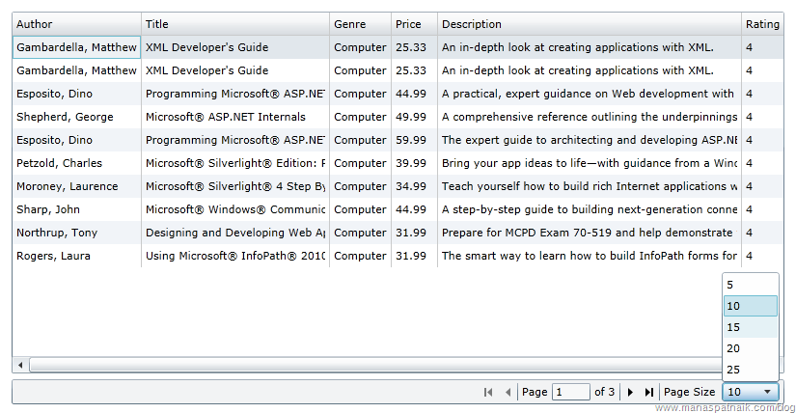Select price cell 59.99
Viewport: 796px width, 413px height.
click(414, 140)
